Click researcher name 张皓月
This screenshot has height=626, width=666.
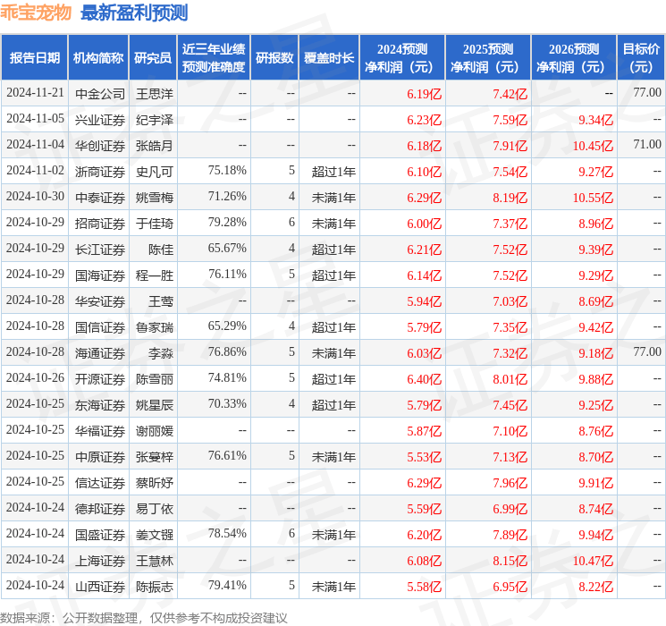pos(155,146)
